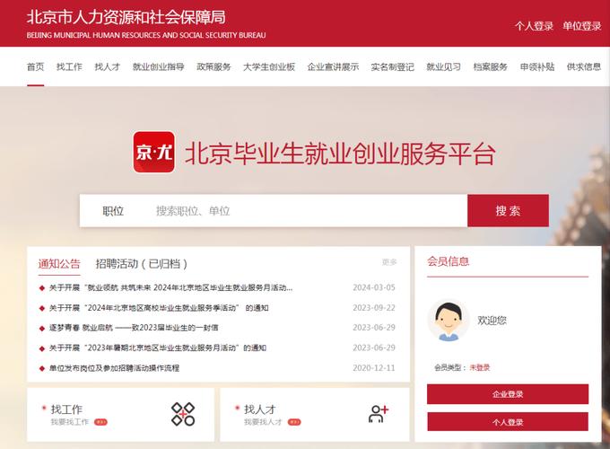Click the 北京市人力资源和社会保障局 site title

pos(126,18)
